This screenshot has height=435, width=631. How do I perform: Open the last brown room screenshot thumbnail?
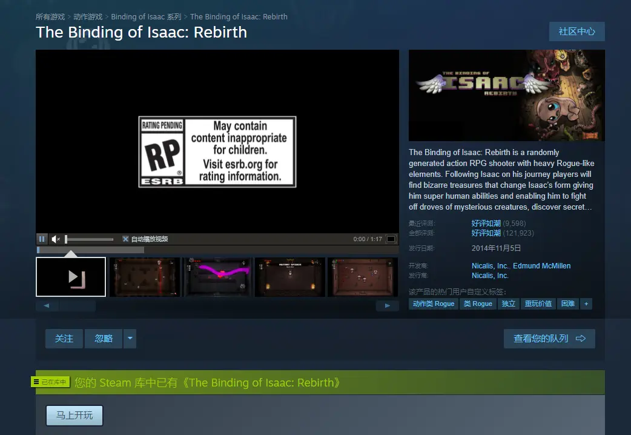[x=363, y=277]
